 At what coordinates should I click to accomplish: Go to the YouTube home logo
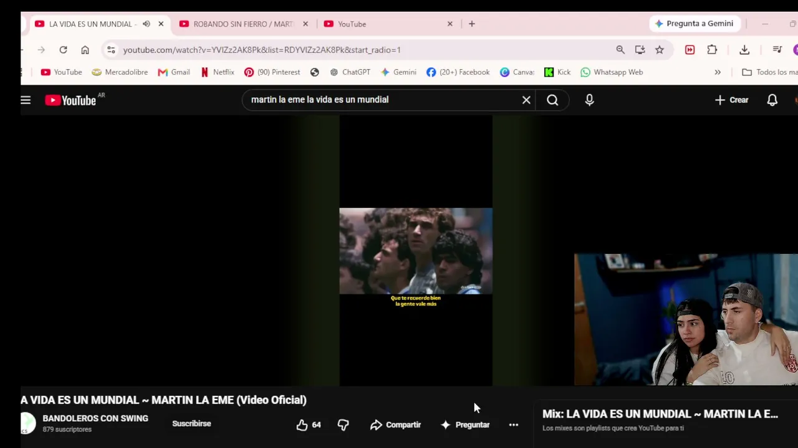pyautogui.click(x=70, y=100)
